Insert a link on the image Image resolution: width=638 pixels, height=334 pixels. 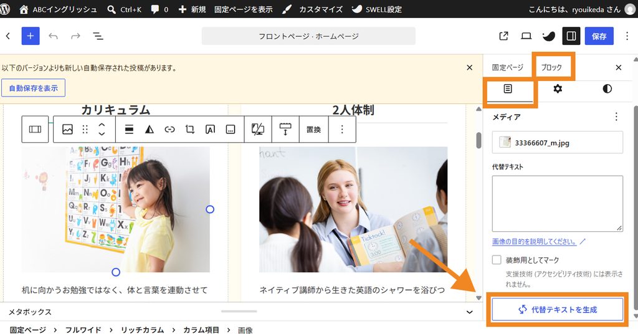pos(169,130)
